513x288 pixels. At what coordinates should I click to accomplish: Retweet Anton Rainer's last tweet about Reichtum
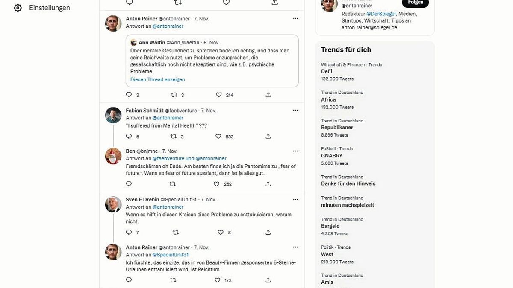coord(173,280)
